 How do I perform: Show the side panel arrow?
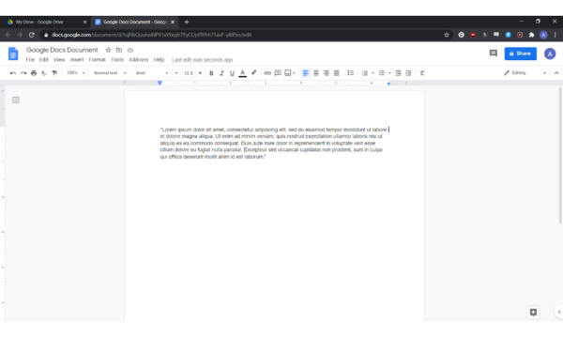[x=559, y=312]
